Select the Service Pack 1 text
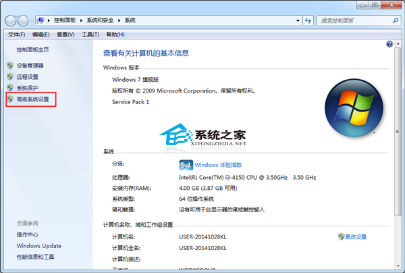Image resolution: width=405 pixels, height=273 pixels. coord(130,102)
